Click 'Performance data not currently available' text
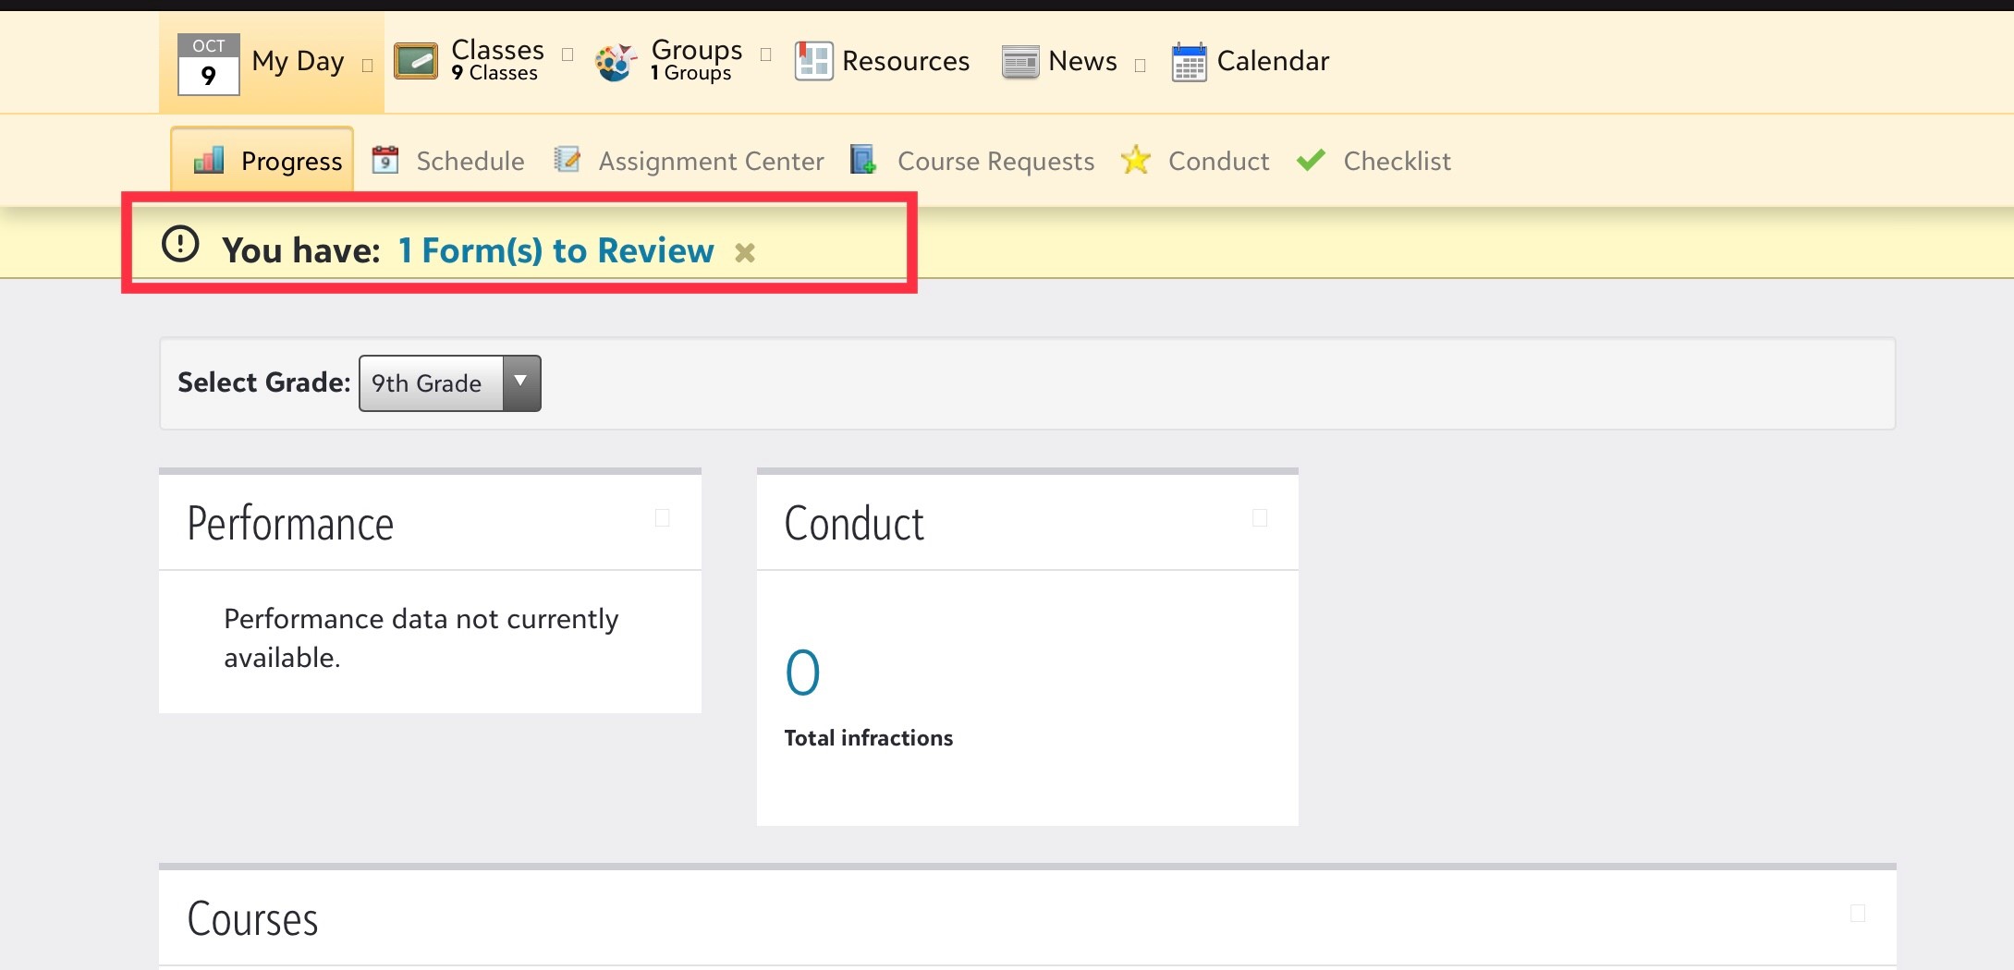2014x970 pixels. click(421, 637)
